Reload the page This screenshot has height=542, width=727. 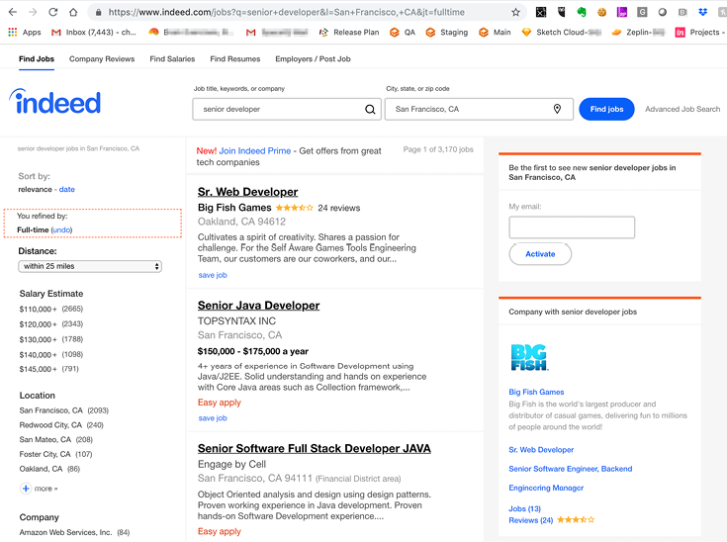(x=50, y=13)
